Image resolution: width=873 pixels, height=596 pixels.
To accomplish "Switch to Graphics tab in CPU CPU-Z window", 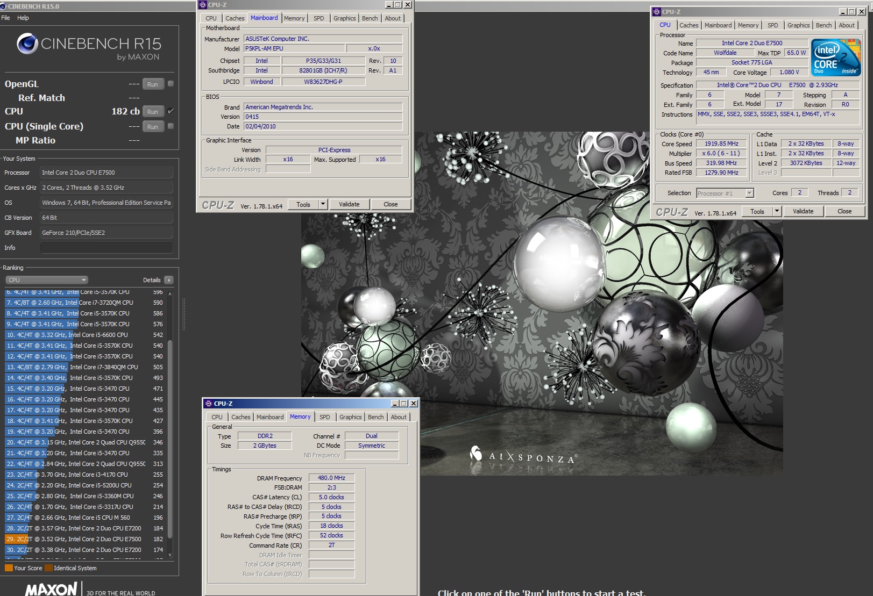I will point(798,25).
